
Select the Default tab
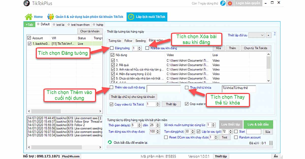43,24
